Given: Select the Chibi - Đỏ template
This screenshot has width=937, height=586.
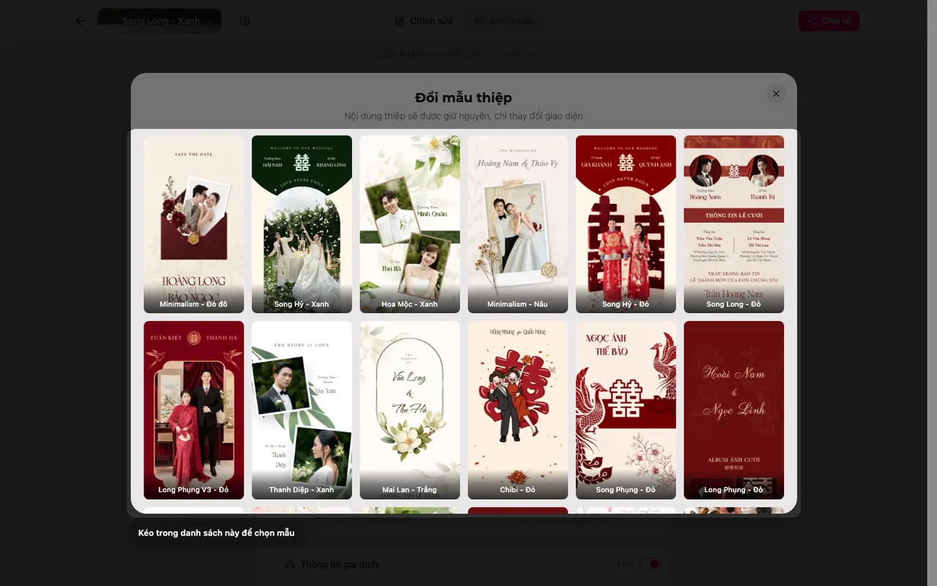Looking at the screenshot, I should (x=518, y=410).
